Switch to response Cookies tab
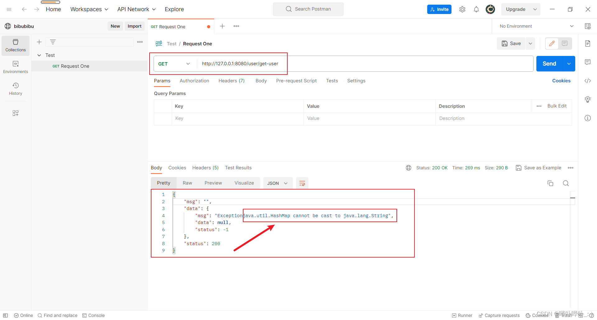This screenshot has width=597, height=320. click(x=177, y=168)
